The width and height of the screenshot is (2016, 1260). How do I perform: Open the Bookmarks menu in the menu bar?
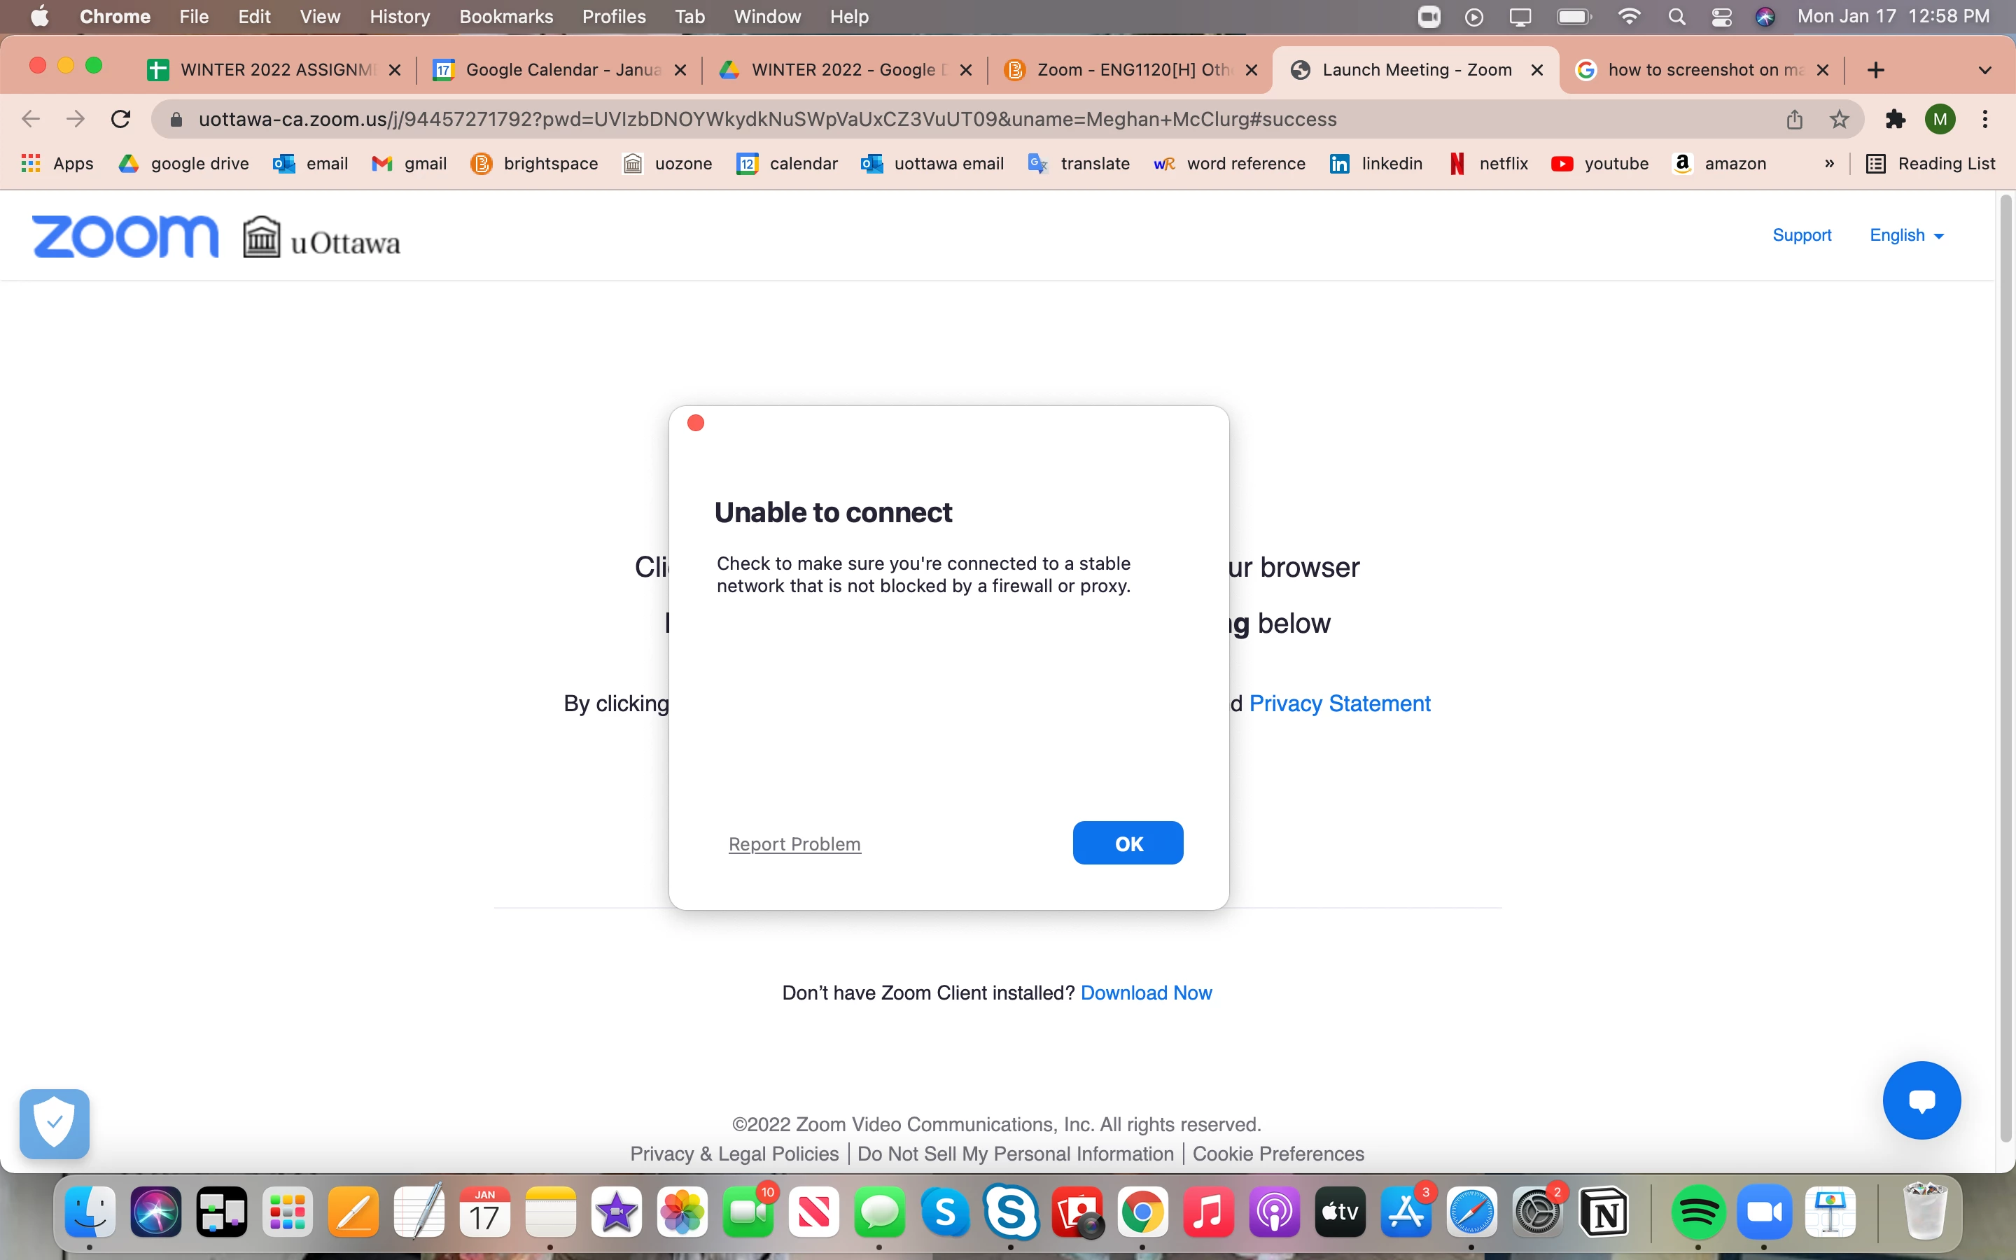[x=505, y=17]
